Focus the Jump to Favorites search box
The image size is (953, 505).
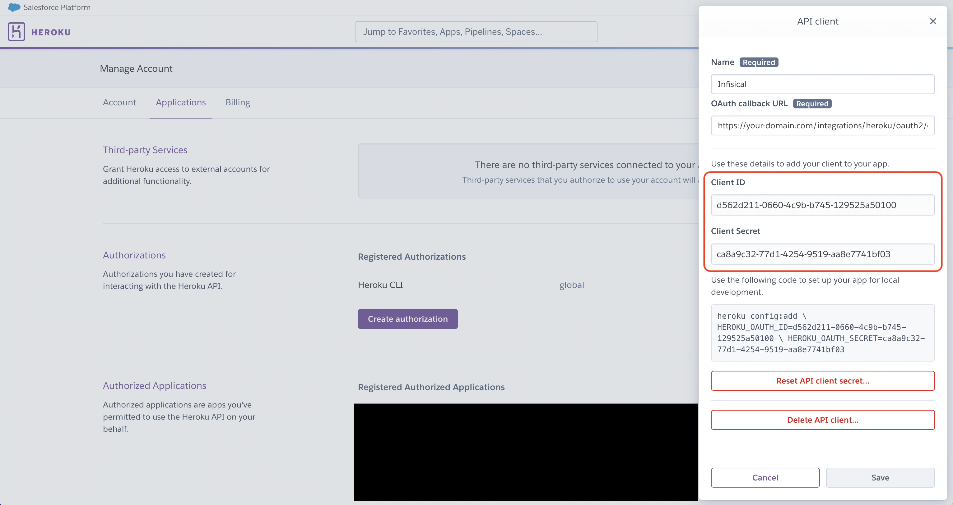(x=476, y=32)
